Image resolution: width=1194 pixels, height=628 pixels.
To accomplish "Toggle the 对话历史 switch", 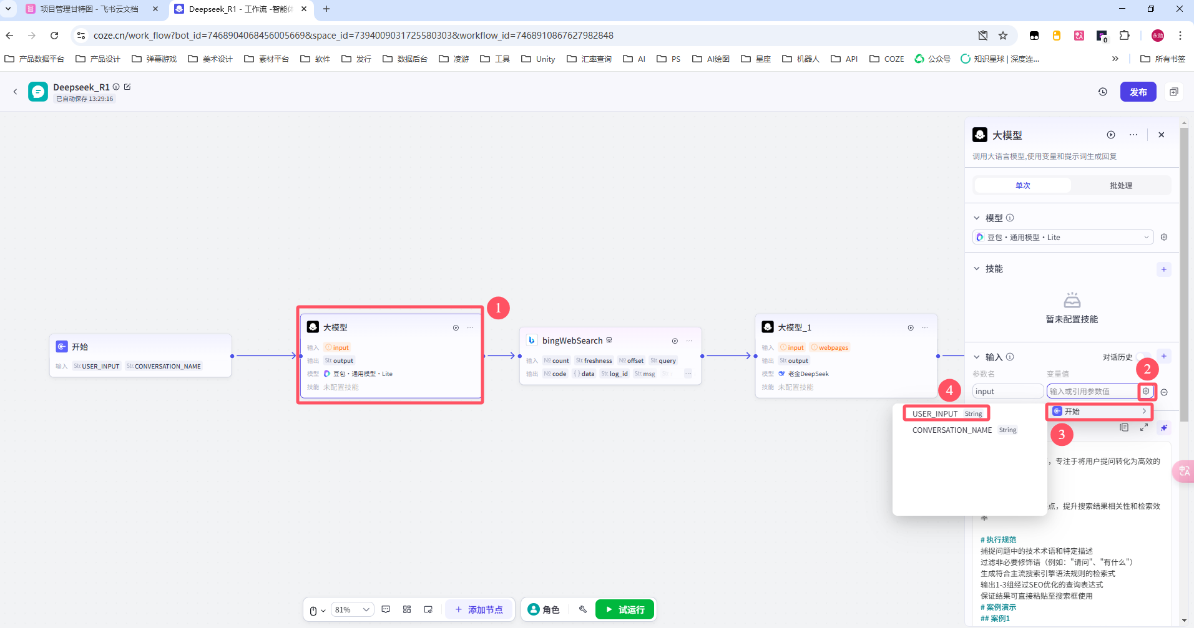I will (1144, 357).
